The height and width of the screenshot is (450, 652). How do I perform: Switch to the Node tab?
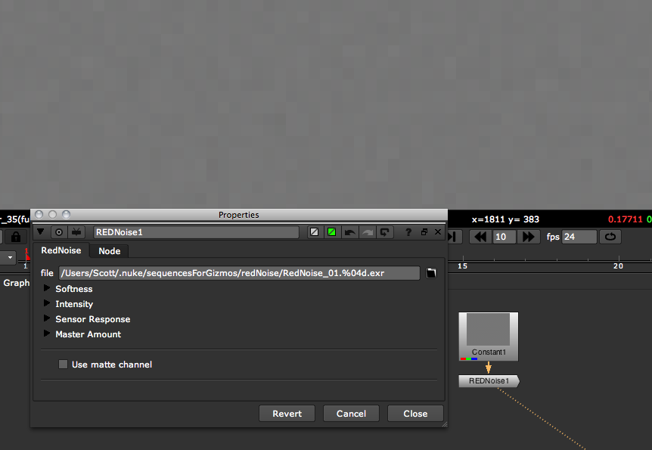click(109, 251)
